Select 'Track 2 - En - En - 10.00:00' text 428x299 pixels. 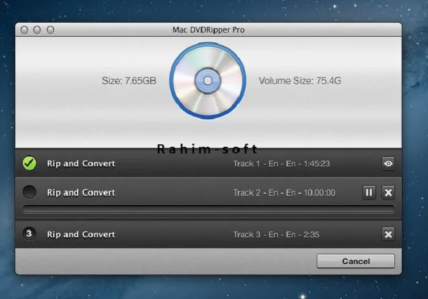284,193
